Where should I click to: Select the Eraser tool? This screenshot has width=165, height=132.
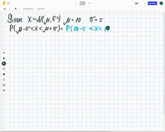tap(4, 58)
